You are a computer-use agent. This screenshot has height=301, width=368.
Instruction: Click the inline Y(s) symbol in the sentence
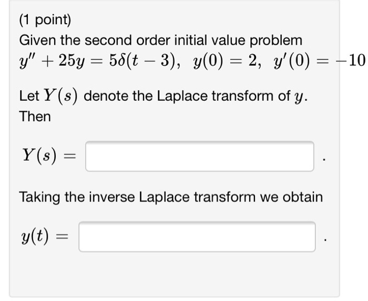[x=60, y=96]
